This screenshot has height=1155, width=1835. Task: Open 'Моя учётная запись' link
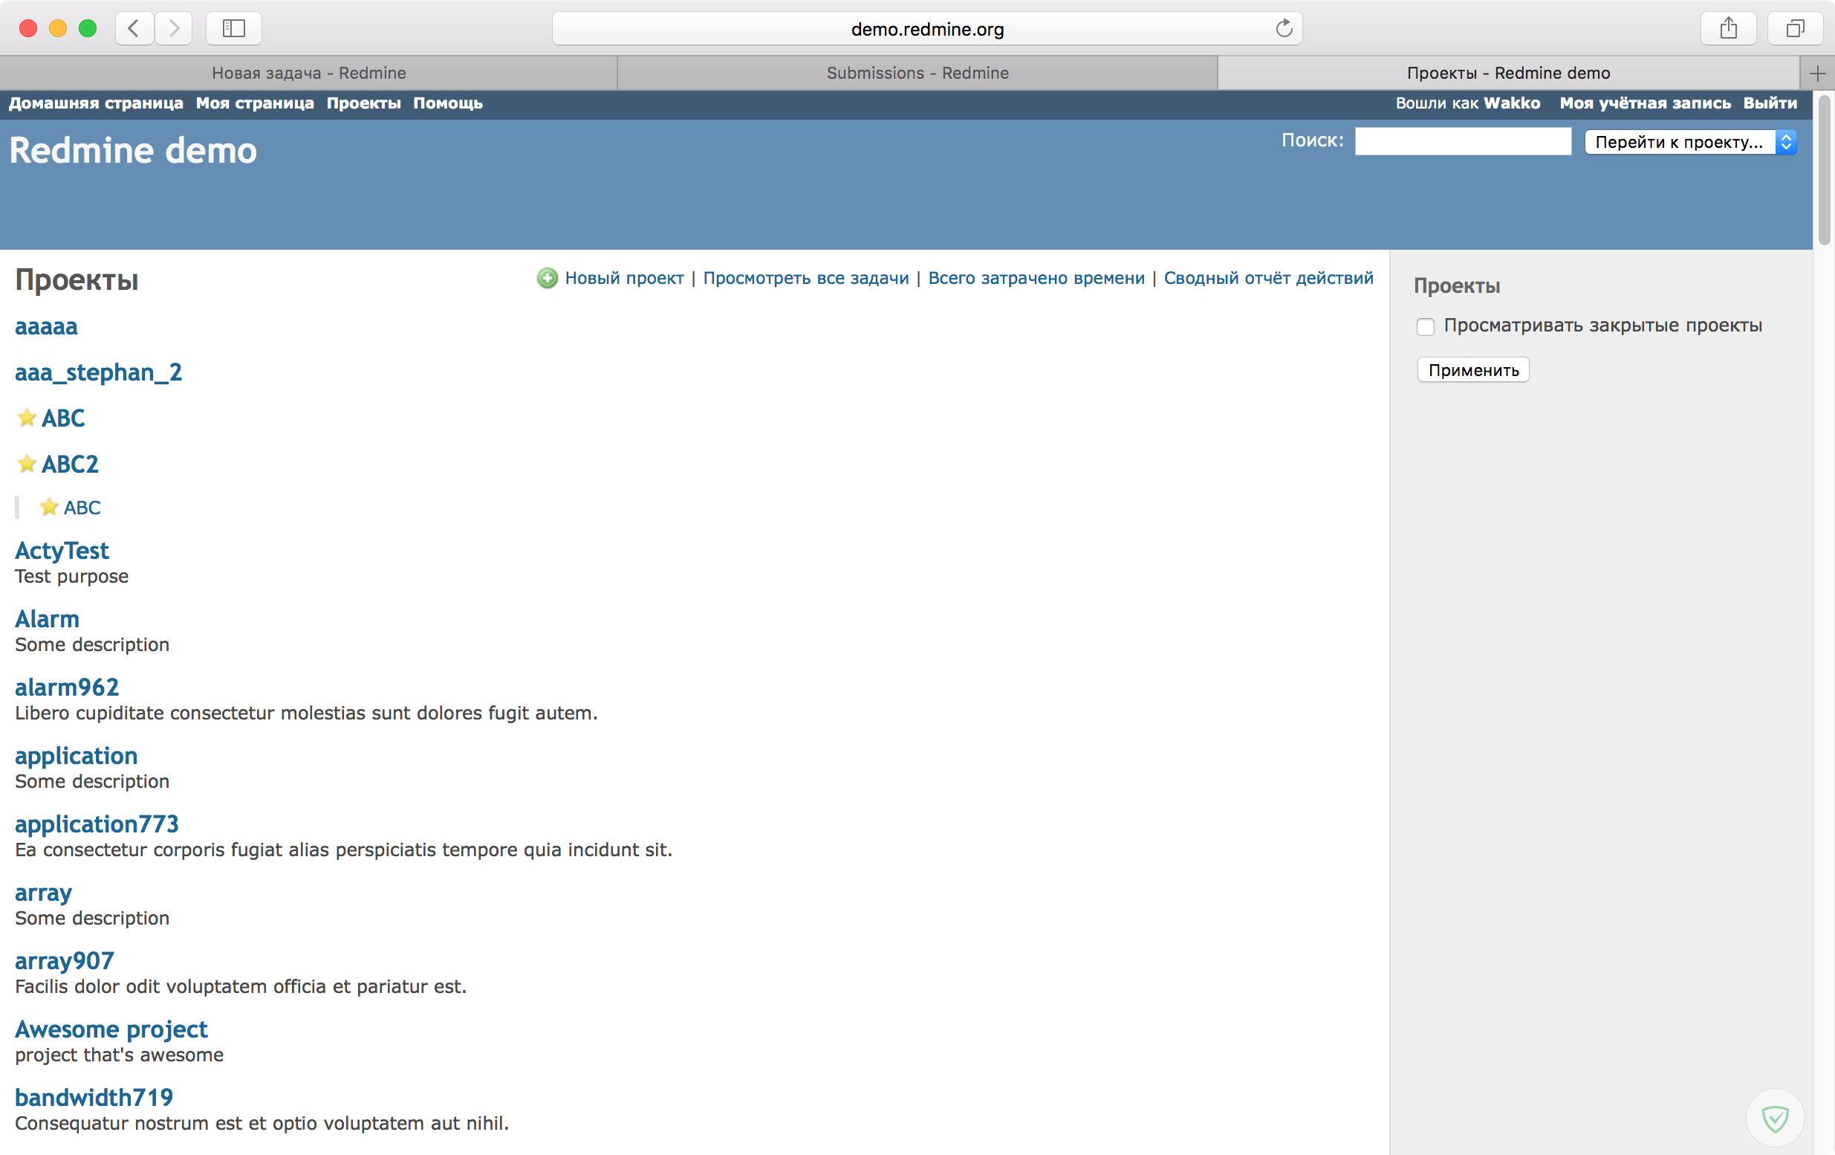pyautogui.click(x=1646, y=103)
